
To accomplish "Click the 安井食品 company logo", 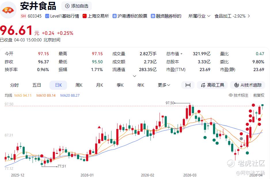I will pyautogui.click(x=8, y=10).
